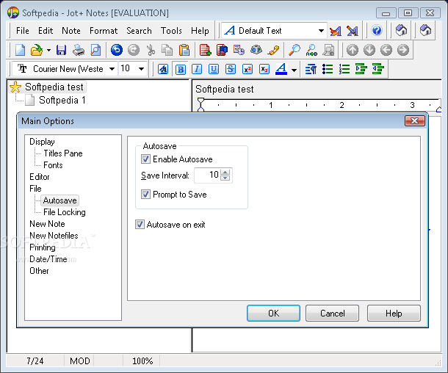Toggle Italic formatting button
Viewport: 448px width, 373px height.
(x=197, y=69)
